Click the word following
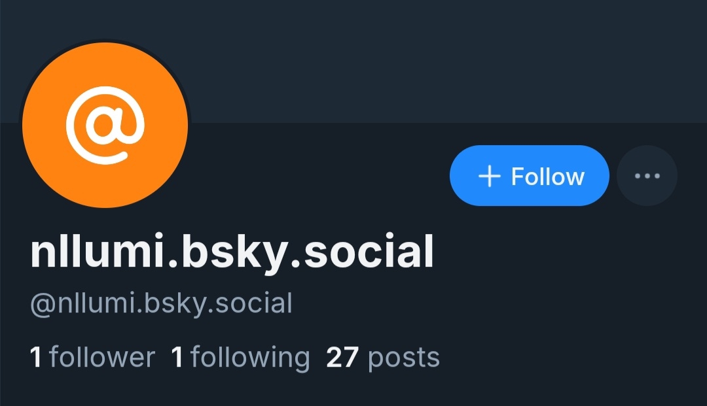The width and height of the screenshot is (707, 406). point(250,358)
